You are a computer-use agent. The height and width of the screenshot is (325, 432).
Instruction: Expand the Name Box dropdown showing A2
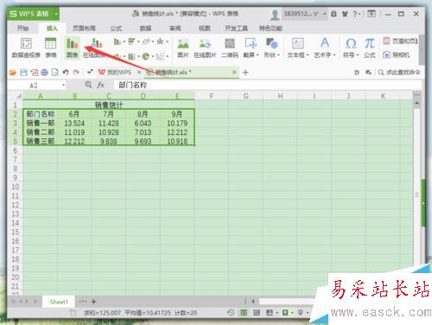click(x=63, y=86)
